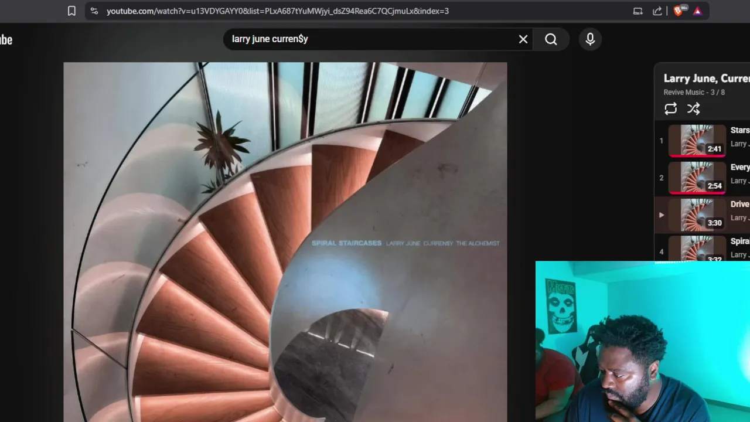Open site information icon in address bar
750x422 pixels.
[x=94, y=11]
